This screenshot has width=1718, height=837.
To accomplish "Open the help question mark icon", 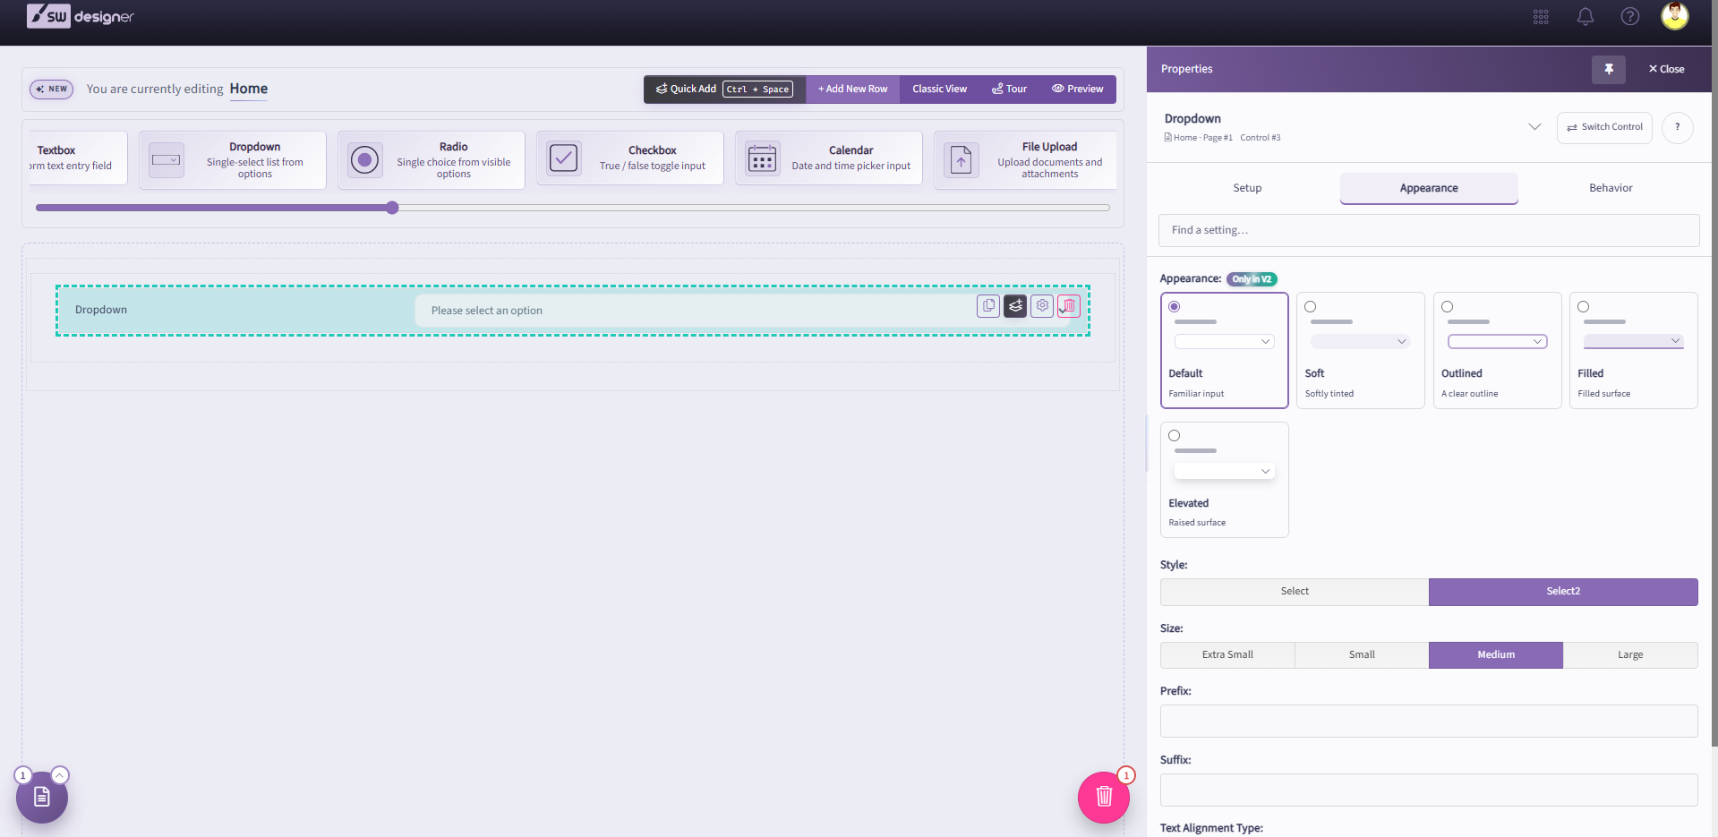I will [x=1630, y=17].
